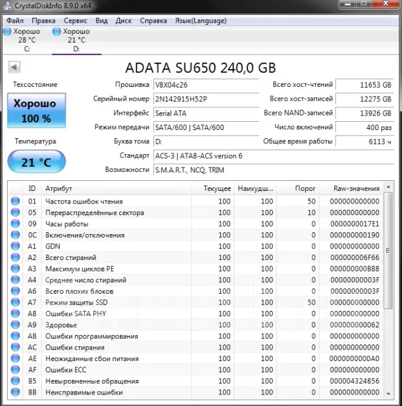Click the Прошивка field V8X04c26
The image size is (402, 406).
coord(206,85)
